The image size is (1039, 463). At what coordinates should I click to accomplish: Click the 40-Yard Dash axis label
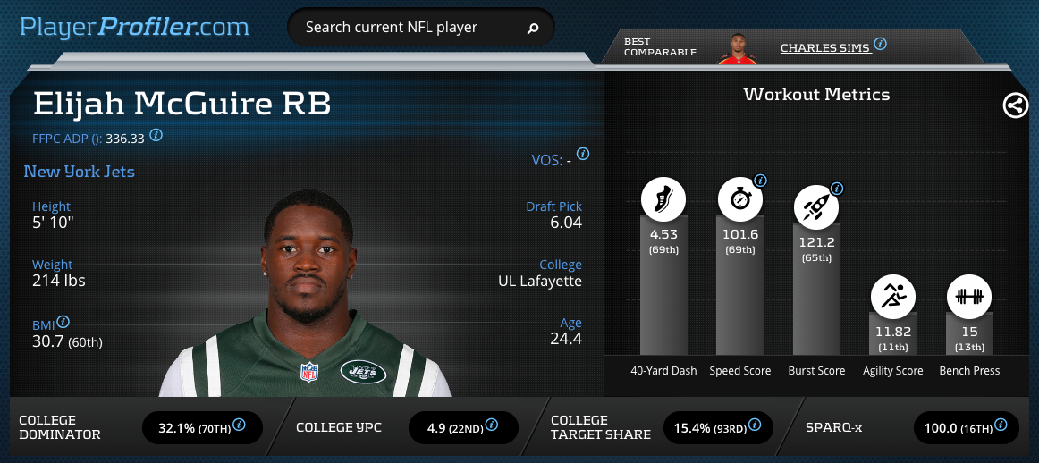(x=663, y=371)
